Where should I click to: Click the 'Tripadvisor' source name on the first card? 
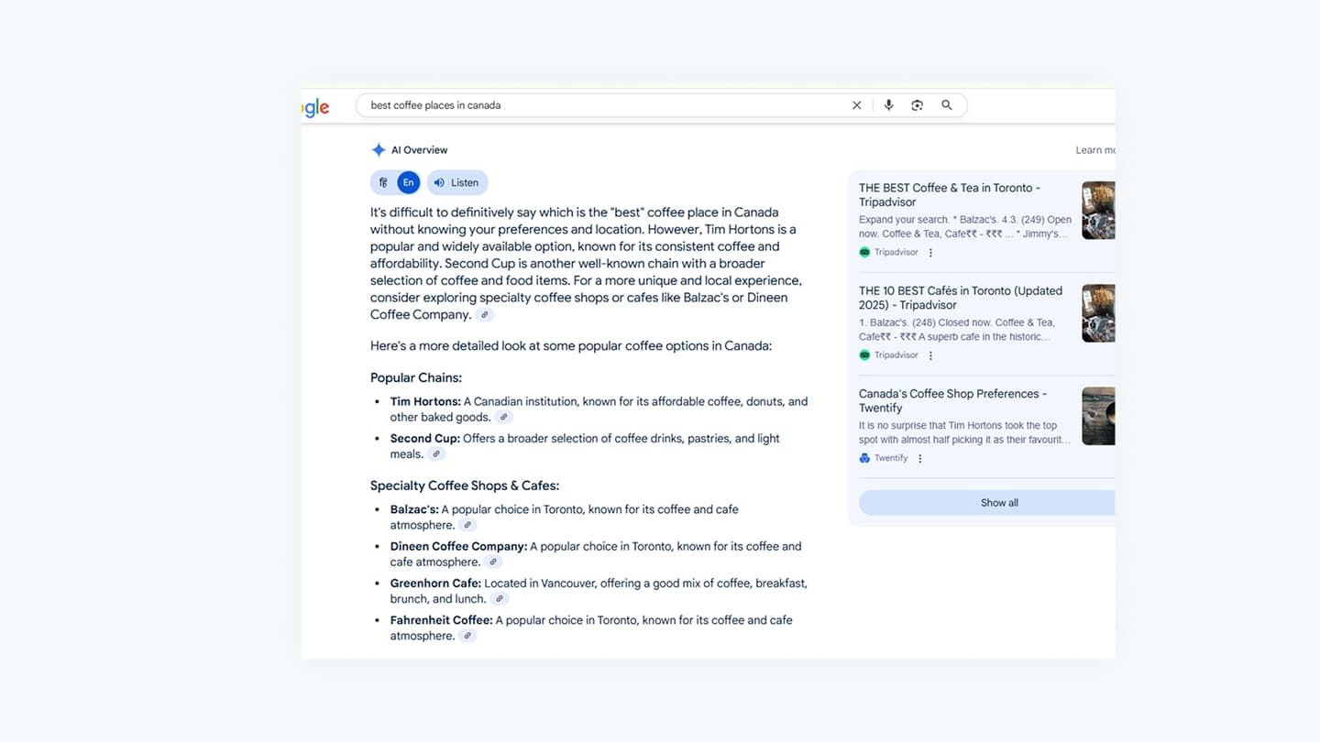(896, 252)
